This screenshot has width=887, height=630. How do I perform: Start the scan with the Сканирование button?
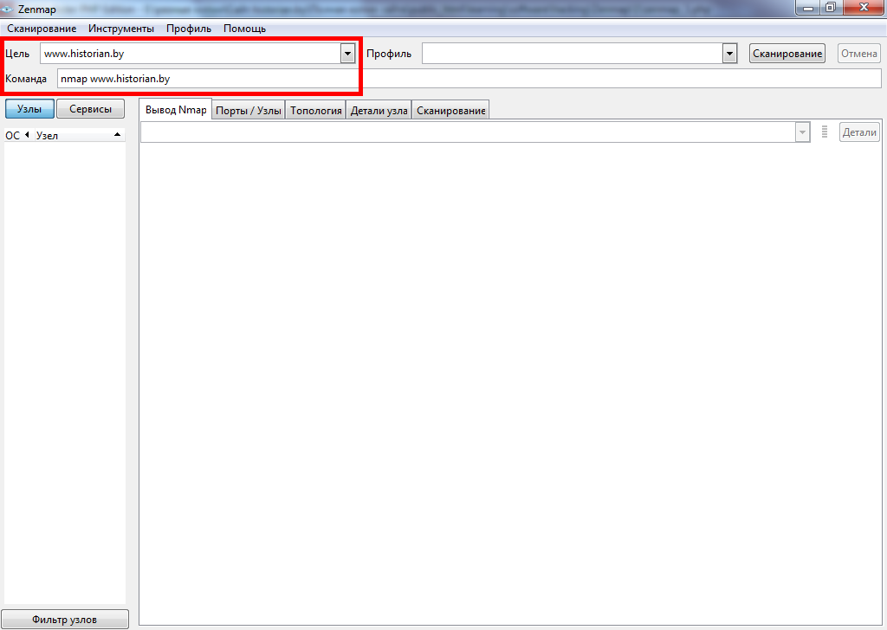click(x=787, y=54)
